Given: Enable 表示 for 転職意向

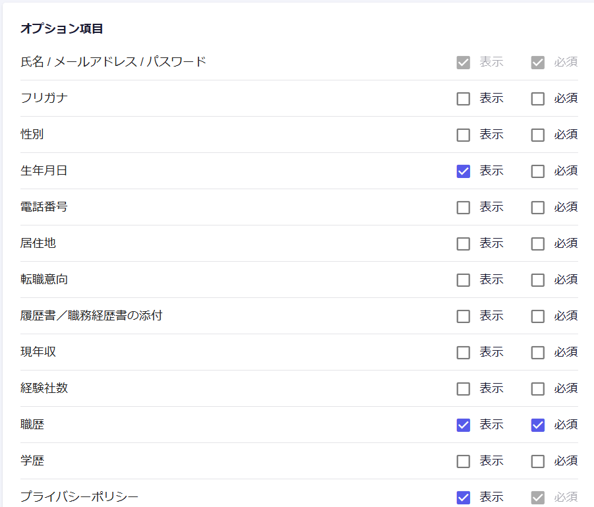Looking at the screenshot, I should (463, 280).
